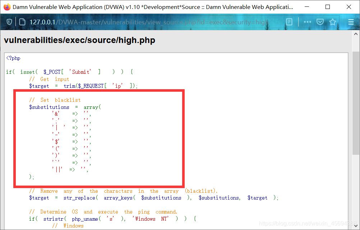360x230 pixels.
Task: Click the '// Set blacklist' comment
Action: [55, 100]
